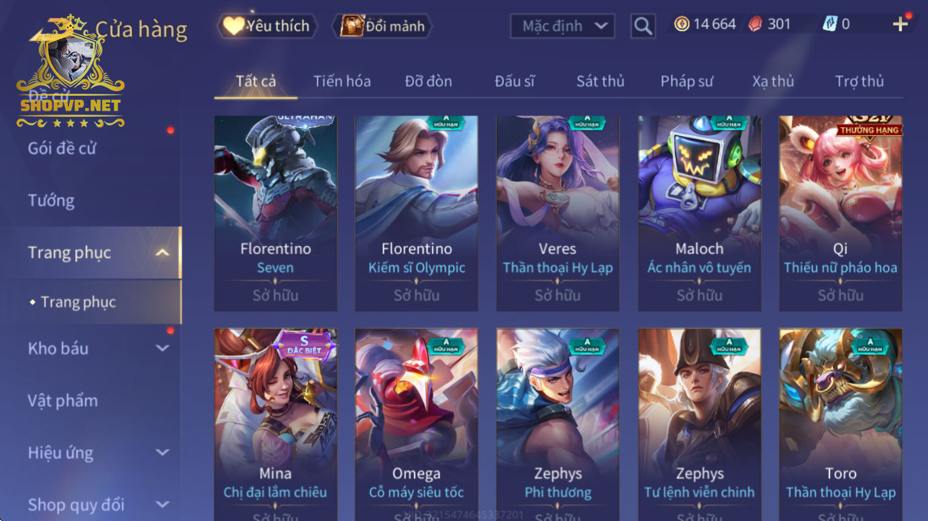The height and width of the screenshot is (521, 928).
Task: Select the Pháp sư tab
Action: click(x=686, y=81)
